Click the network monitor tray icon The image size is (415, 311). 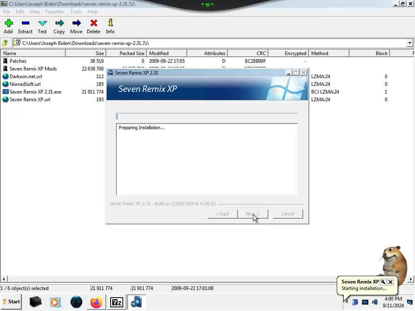point(365,302)
